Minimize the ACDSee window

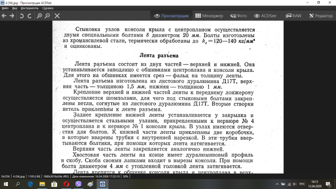click(x=308, y=3)
